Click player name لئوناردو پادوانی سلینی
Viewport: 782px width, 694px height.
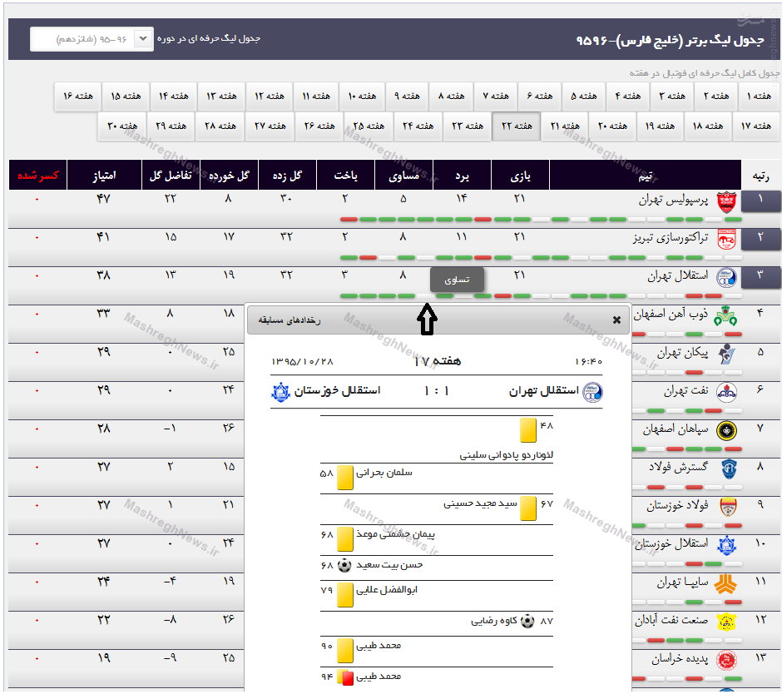tap(506, 455)
